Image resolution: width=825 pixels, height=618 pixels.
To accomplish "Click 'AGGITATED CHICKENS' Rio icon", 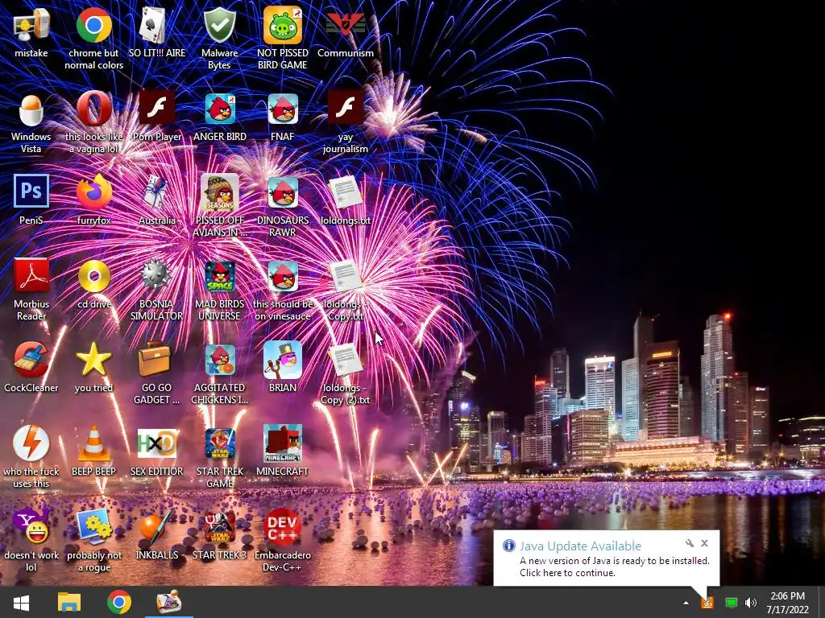I will tap(220, 360).
